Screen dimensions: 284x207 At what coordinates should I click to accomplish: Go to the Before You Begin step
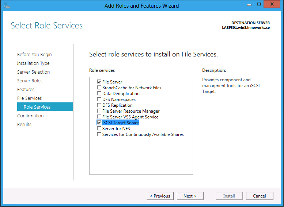click(x=34, y=55)
